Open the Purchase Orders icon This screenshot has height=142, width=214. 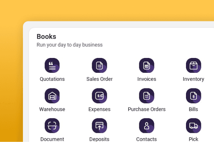(147, 96)
